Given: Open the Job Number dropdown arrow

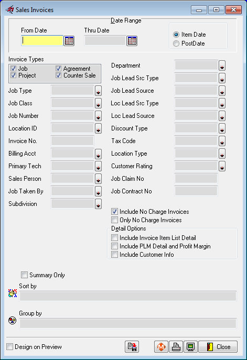Looking at the screenshot, I should [99, 116].
